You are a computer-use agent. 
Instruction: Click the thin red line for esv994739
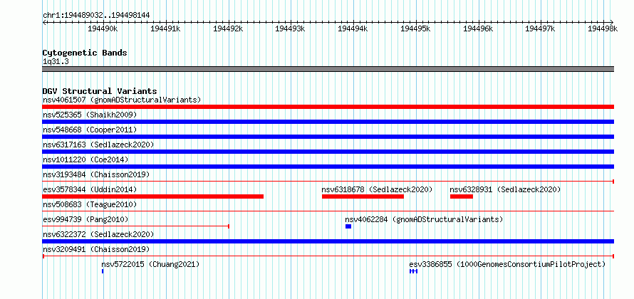click(x=136, y=226)
